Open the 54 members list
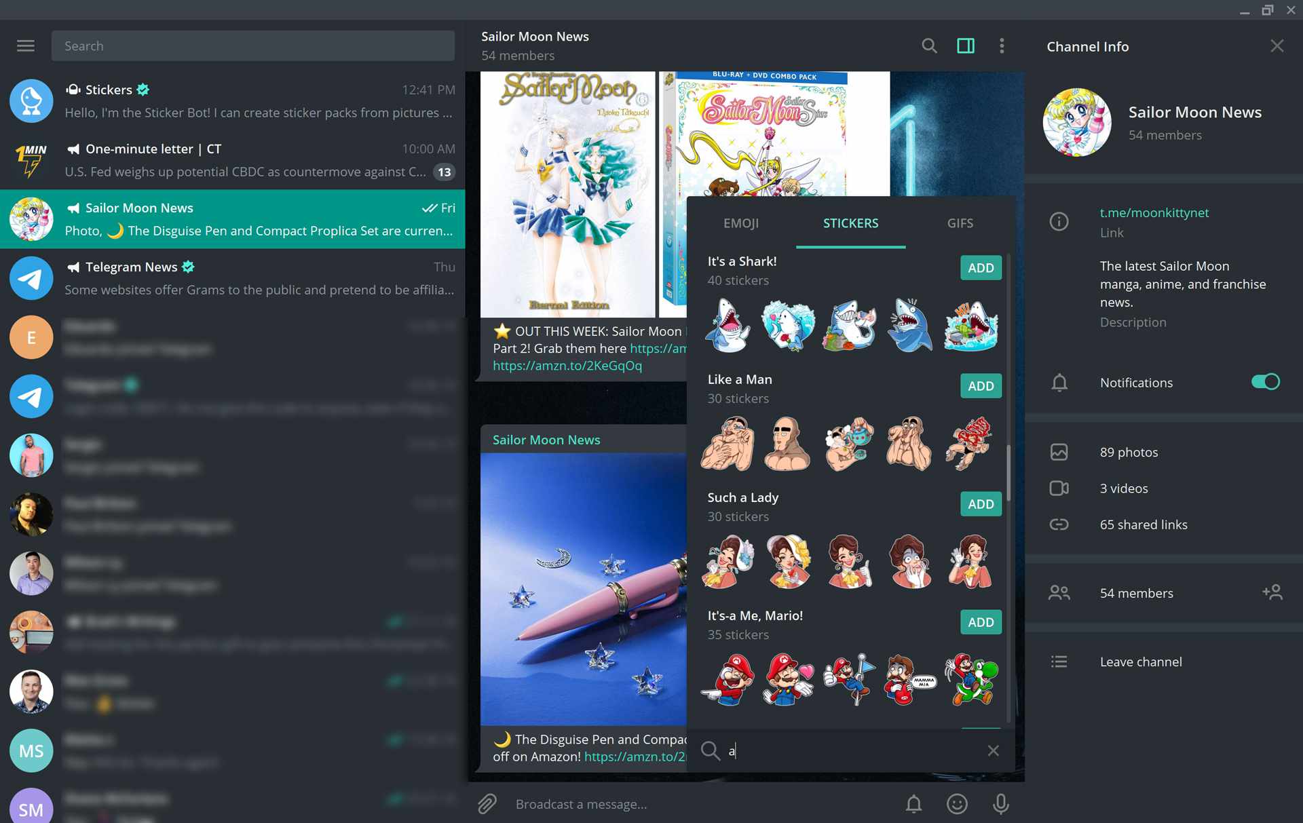The height and width of the screenshot is (823, 1303). [x=1137, y=593]
